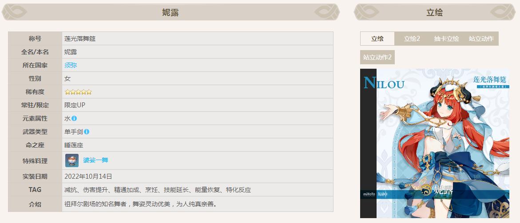Click the TAG row tag list text
Viewport: 520px width, 223px height.
click(x=158, y=190)
